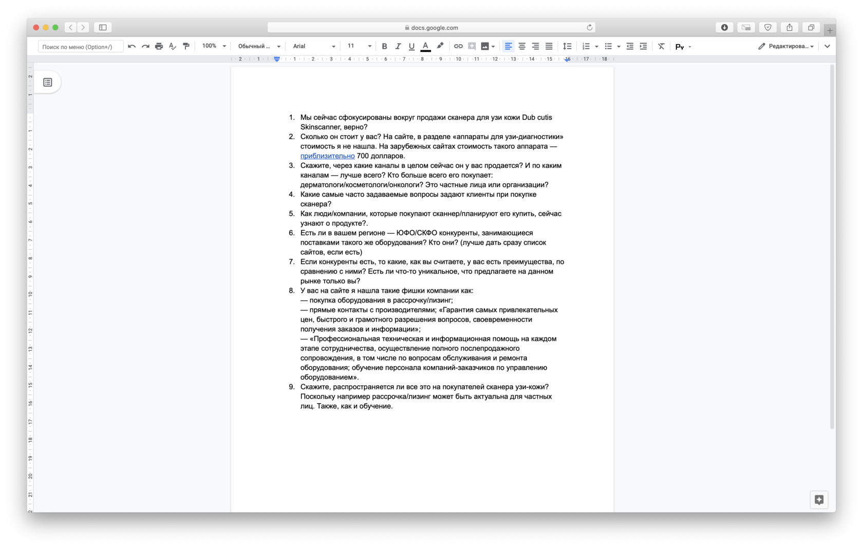863x548 pixels.
Task: Go forward in Safari
Action: click(x=83, y=27)
